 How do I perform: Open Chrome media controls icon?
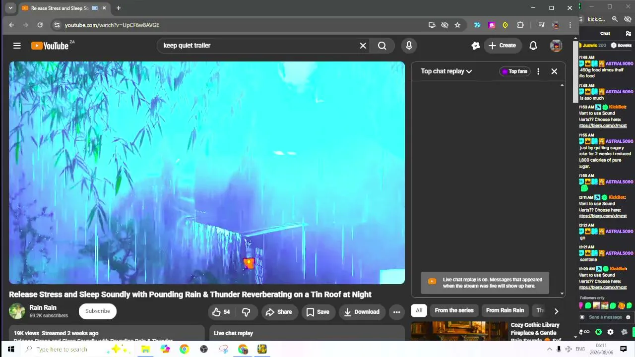(541, 25)
